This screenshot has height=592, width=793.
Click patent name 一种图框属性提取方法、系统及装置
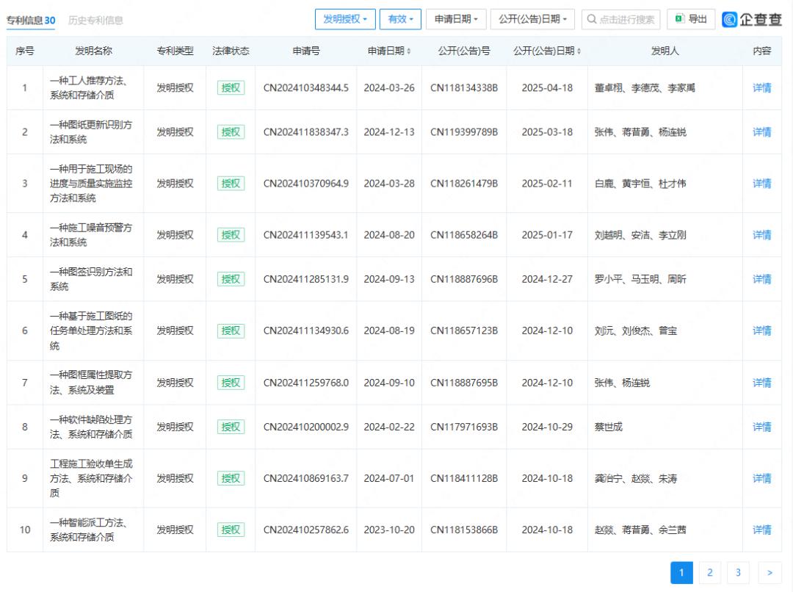pyautogui.click(x=91, y=383)
